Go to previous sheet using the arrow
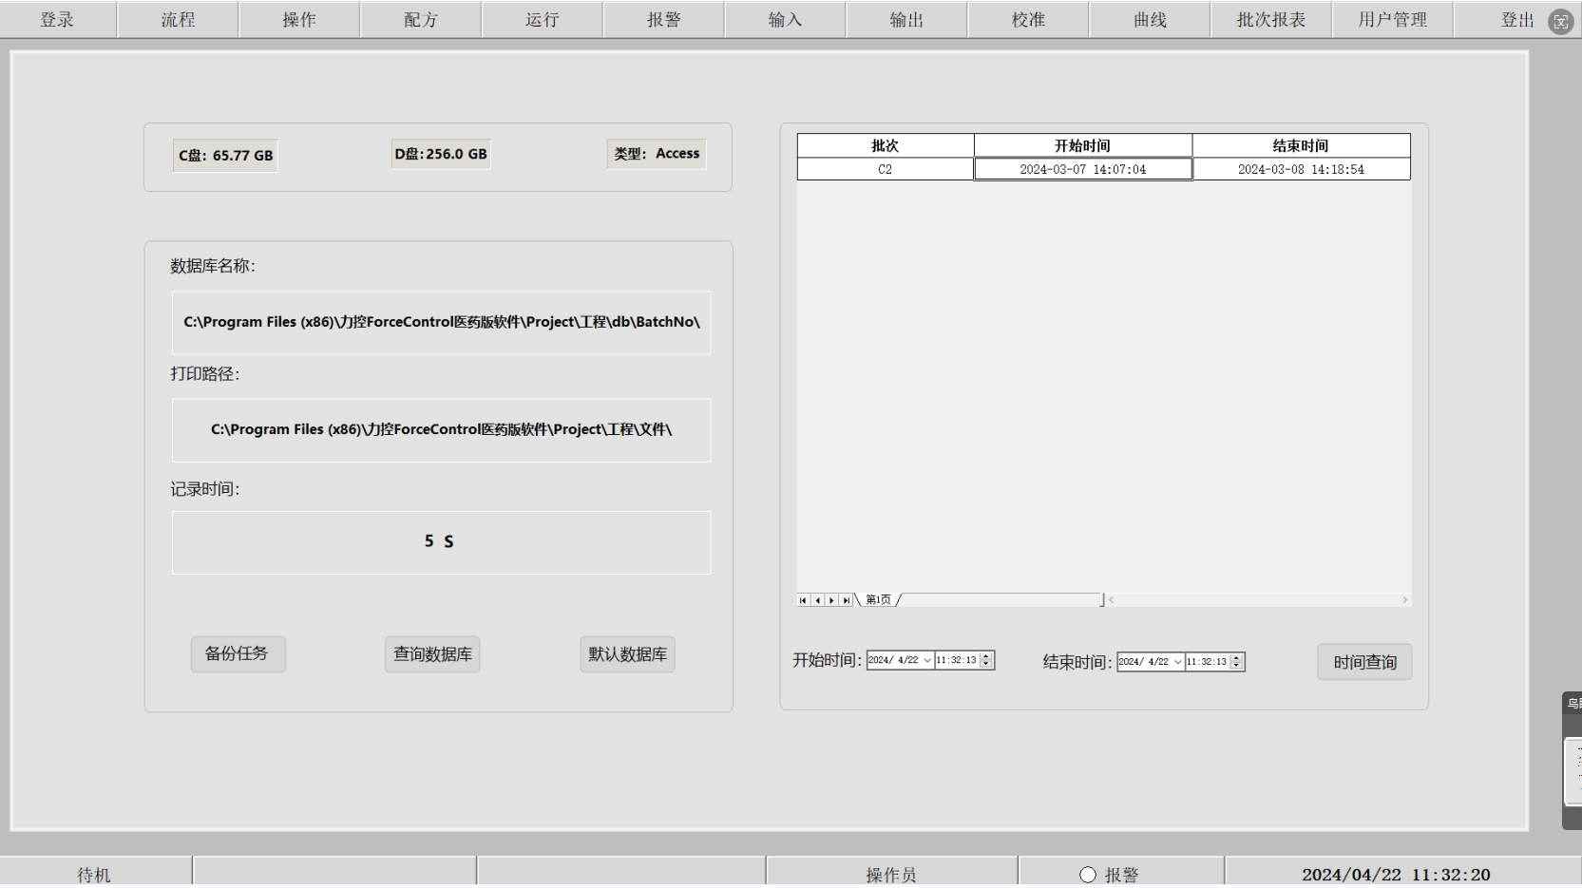1582x888 pixels. tap(817, 600)
